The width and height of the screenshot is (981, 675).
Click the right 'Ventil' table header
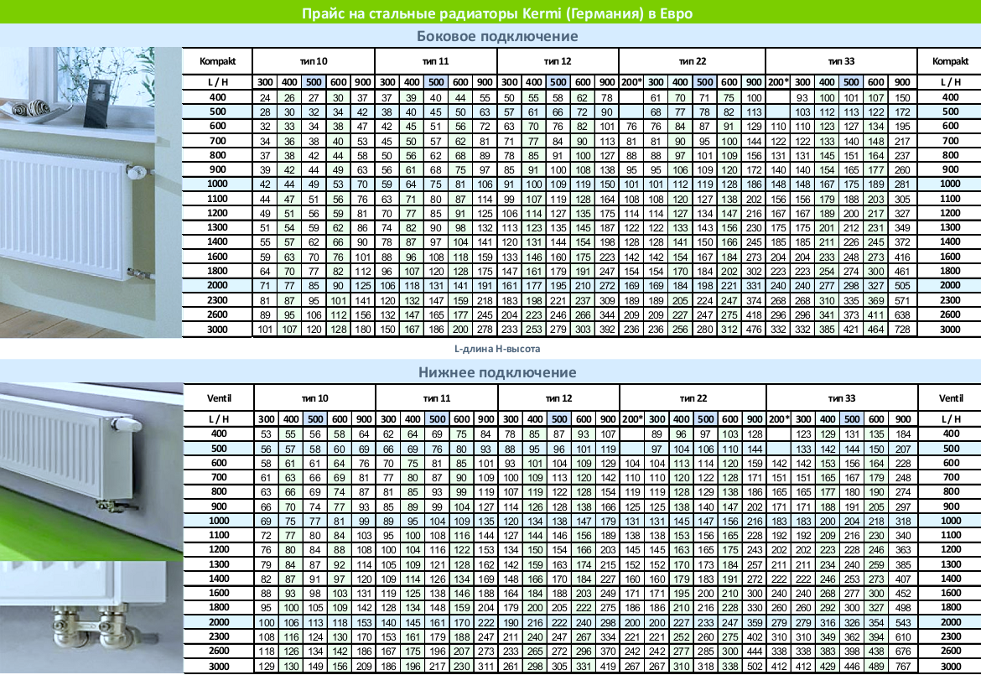pos(951,398)
